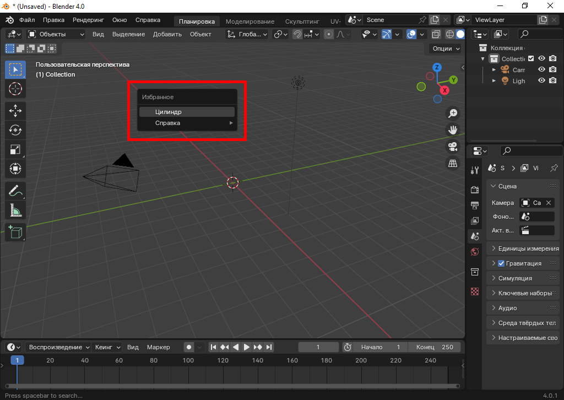The height and width of the screenshot is (400, 564).
Task: Toggle Collection exclude checkbox in outliner
Action: (x=531, y=59)
